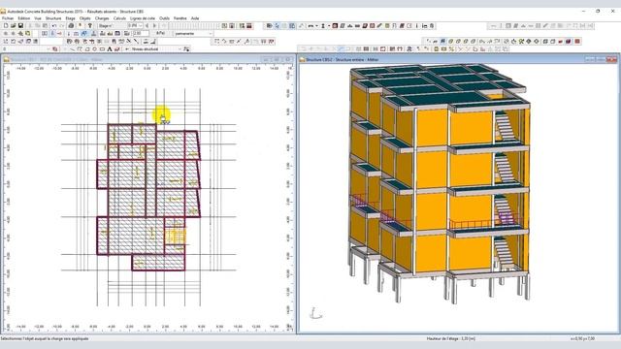The image size is (621, 349).
Task: Toggle the highlighted blue view-mode button in view toolbar
Action: 442,41
